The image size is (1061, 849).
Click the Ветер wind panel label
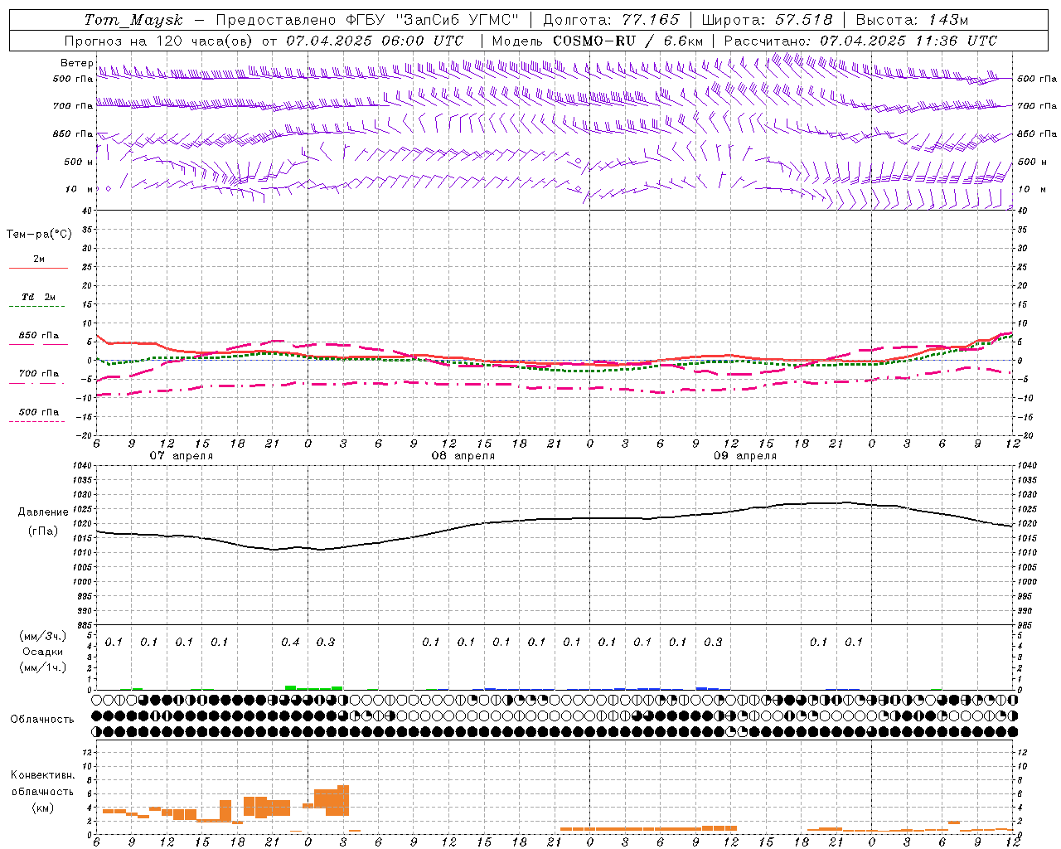coord(76,63)
